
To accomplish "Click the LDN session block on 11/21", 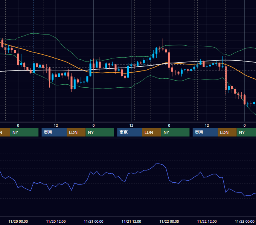I will point(152,132).
